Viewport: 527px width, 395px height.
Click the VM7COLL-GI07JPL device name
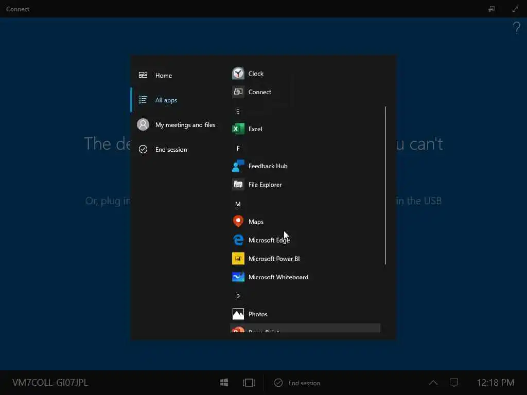[50, 382]
